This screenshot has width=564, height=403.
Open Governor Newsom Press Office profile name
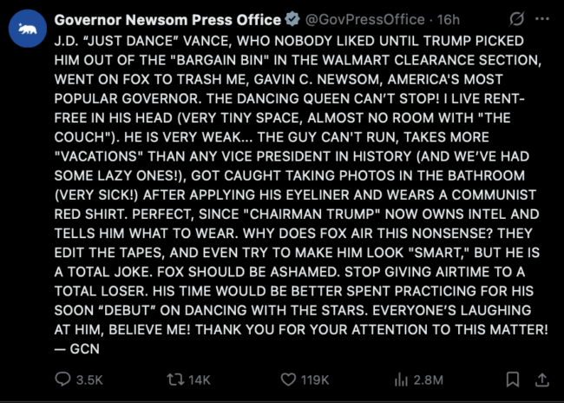[x=167, y=20]
